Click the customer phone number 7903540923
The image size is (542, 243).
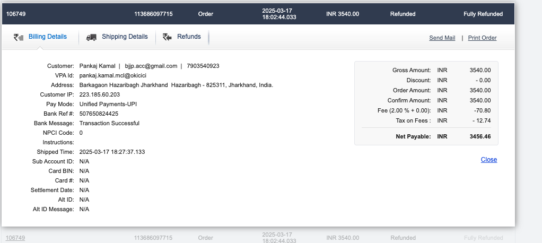(x=203, y=66)
